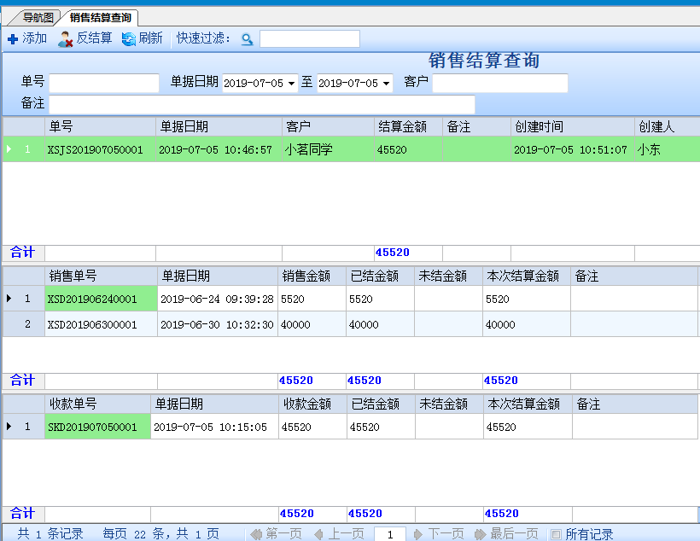Select receipt number SKD201907050001
Image resolution: width=700 pixels, height=541 pixels.
point(97,427)
